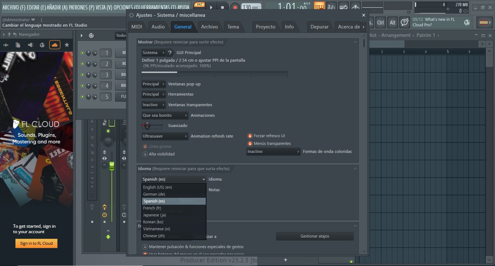This screenshot has width=495, height=266.
Task: Open the Animaciones dropdown showing Que sea bonito
Action: point(165,115)
